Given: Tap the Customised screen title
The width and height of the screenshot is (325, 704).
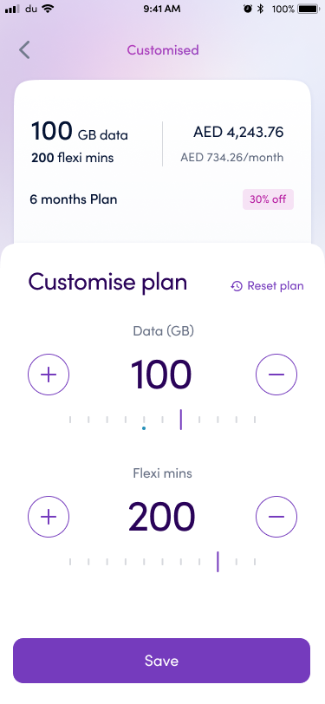Looking at the screenshot, I should pos(163,49).
